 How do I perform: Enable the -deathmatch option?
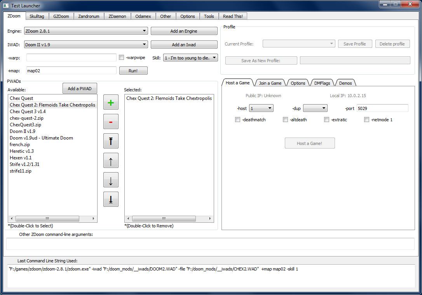[x=237, y=119]
